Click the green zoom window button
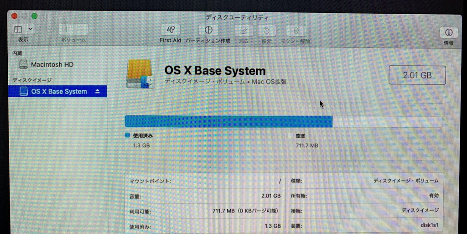 click(x=35, y=16)
